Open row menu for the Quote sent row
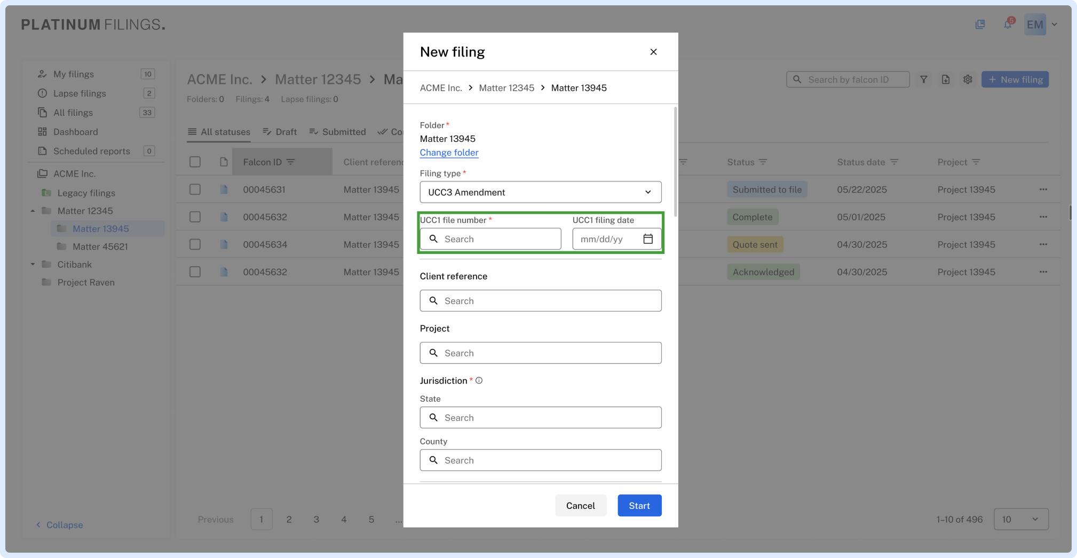Screen dimensions: 1077x558 click(1043, 244)
